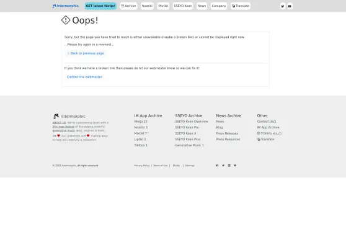346x237 pixels.
Task: Open T-Shirts etc. footer link
Action: click(x=269, y=133)
